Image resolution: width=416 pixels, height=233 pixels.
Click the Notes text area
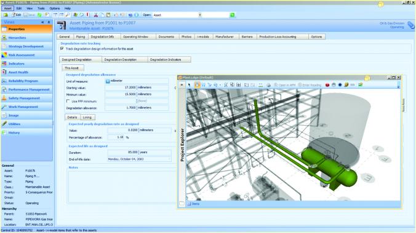tap(122, 186)
